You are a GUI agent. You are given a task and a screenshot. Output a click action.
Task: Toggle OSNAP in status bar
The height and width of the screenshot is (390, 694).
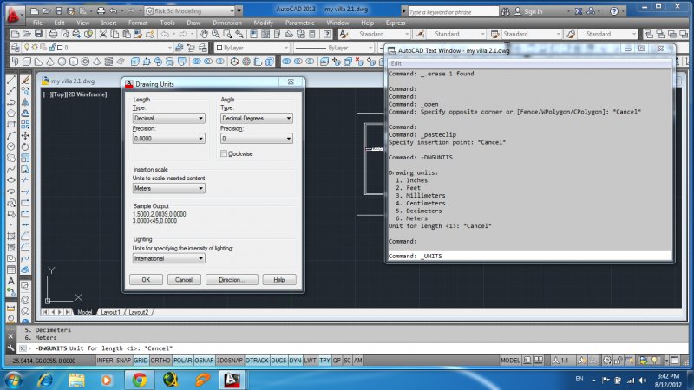pos(204,361)
